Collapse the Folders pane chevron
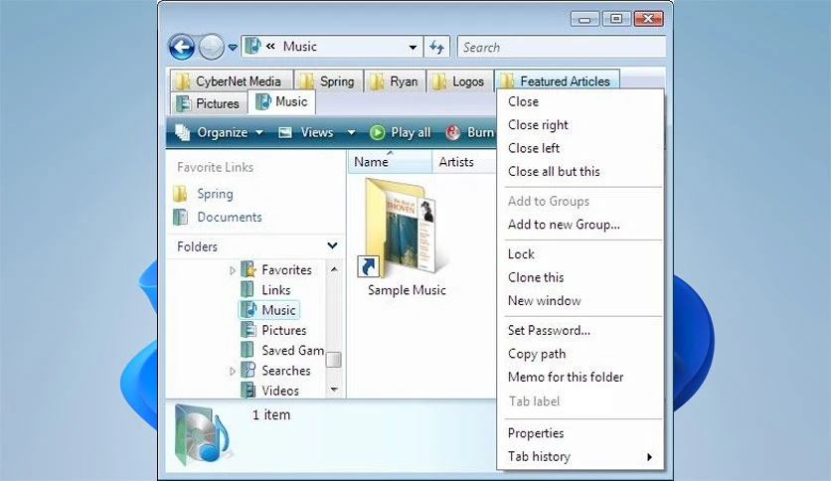This screenshot has height=481, width=831. (x=332, y=245)
